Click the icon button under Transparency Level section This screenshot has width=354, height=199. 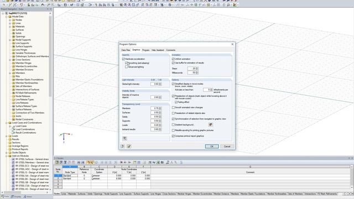click(x=124, y=138)
